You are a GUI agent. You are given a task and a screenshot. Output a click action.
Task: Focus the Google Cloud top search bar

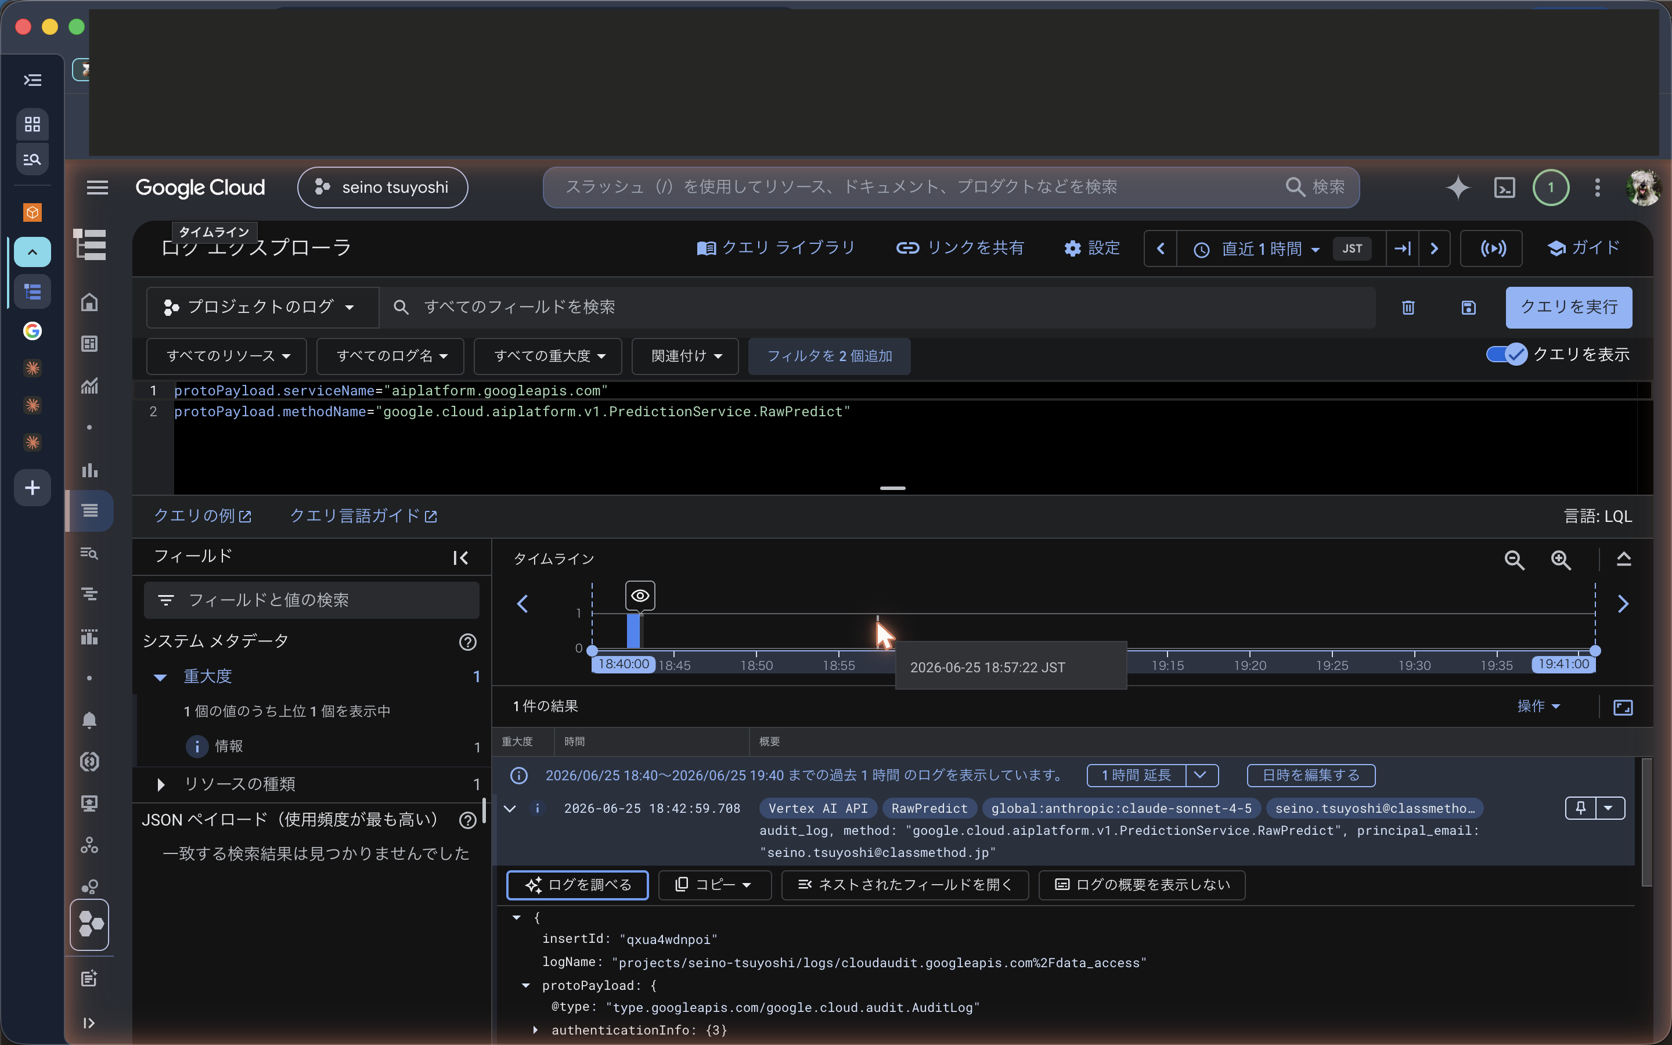click(x=951, y=188)
